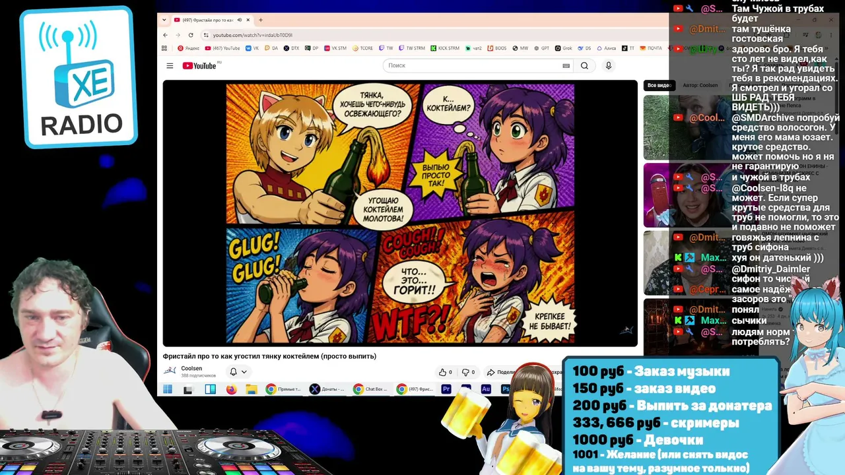The image size is (845, 475).
Task: Mute the tab via its speaker icon
Action: click(x=239, y=20)
